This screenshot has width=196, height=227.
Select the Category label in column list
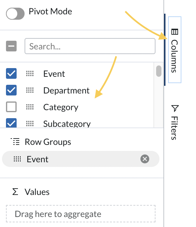click(x=61, y=107)
